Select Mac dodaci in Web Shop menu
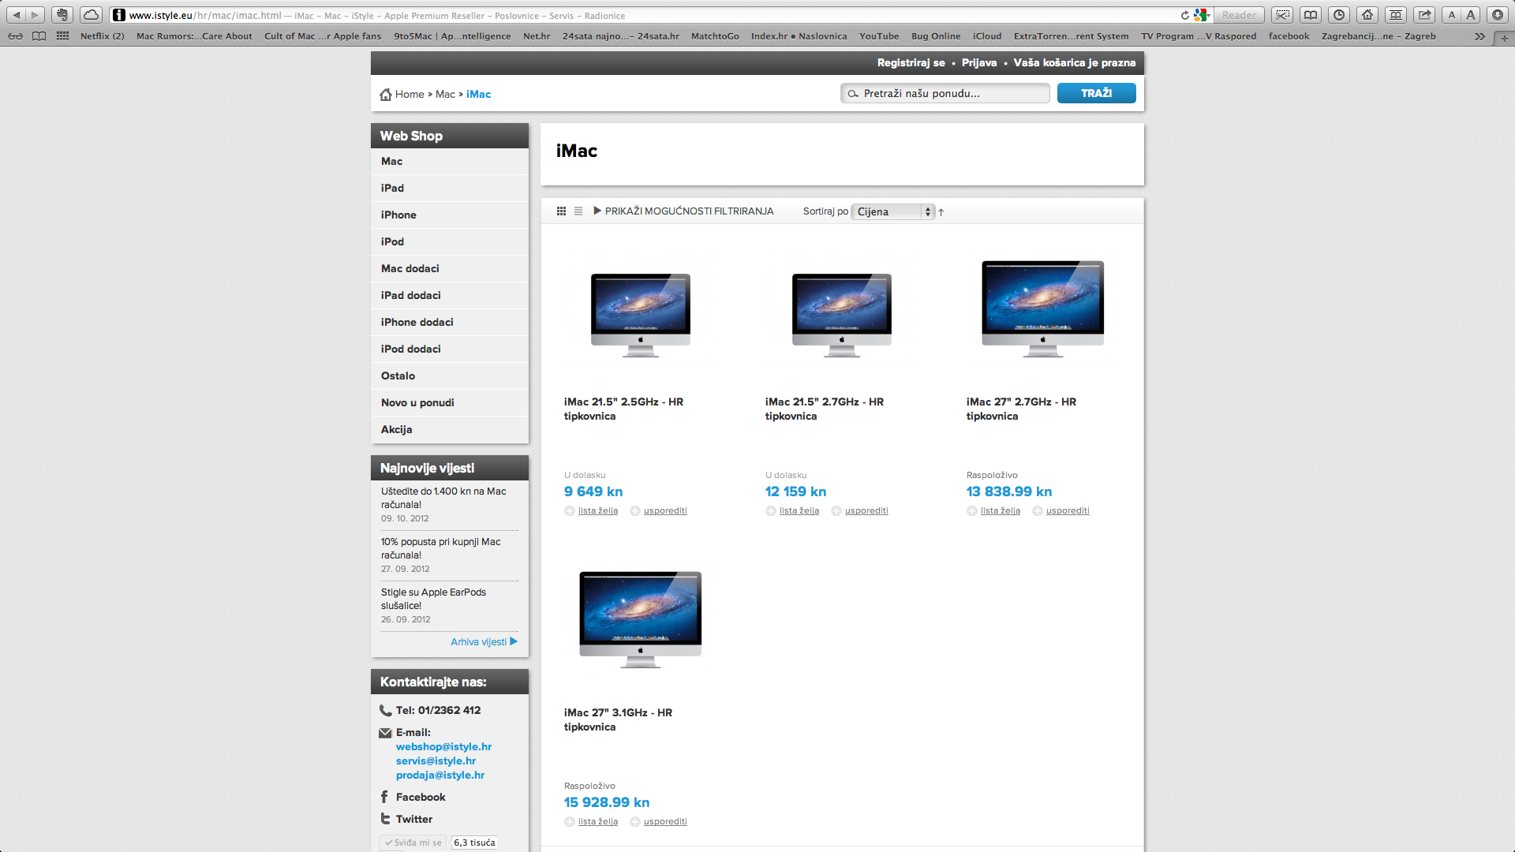Image resolution: width=1515 pixels, height=852 pixels. (450, 268)
